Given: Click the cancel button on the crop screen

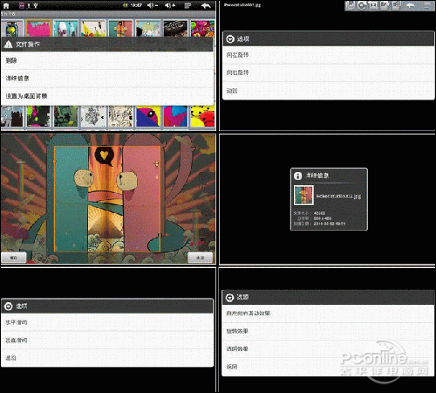Looking at the screenshot, I should [200, 258].
